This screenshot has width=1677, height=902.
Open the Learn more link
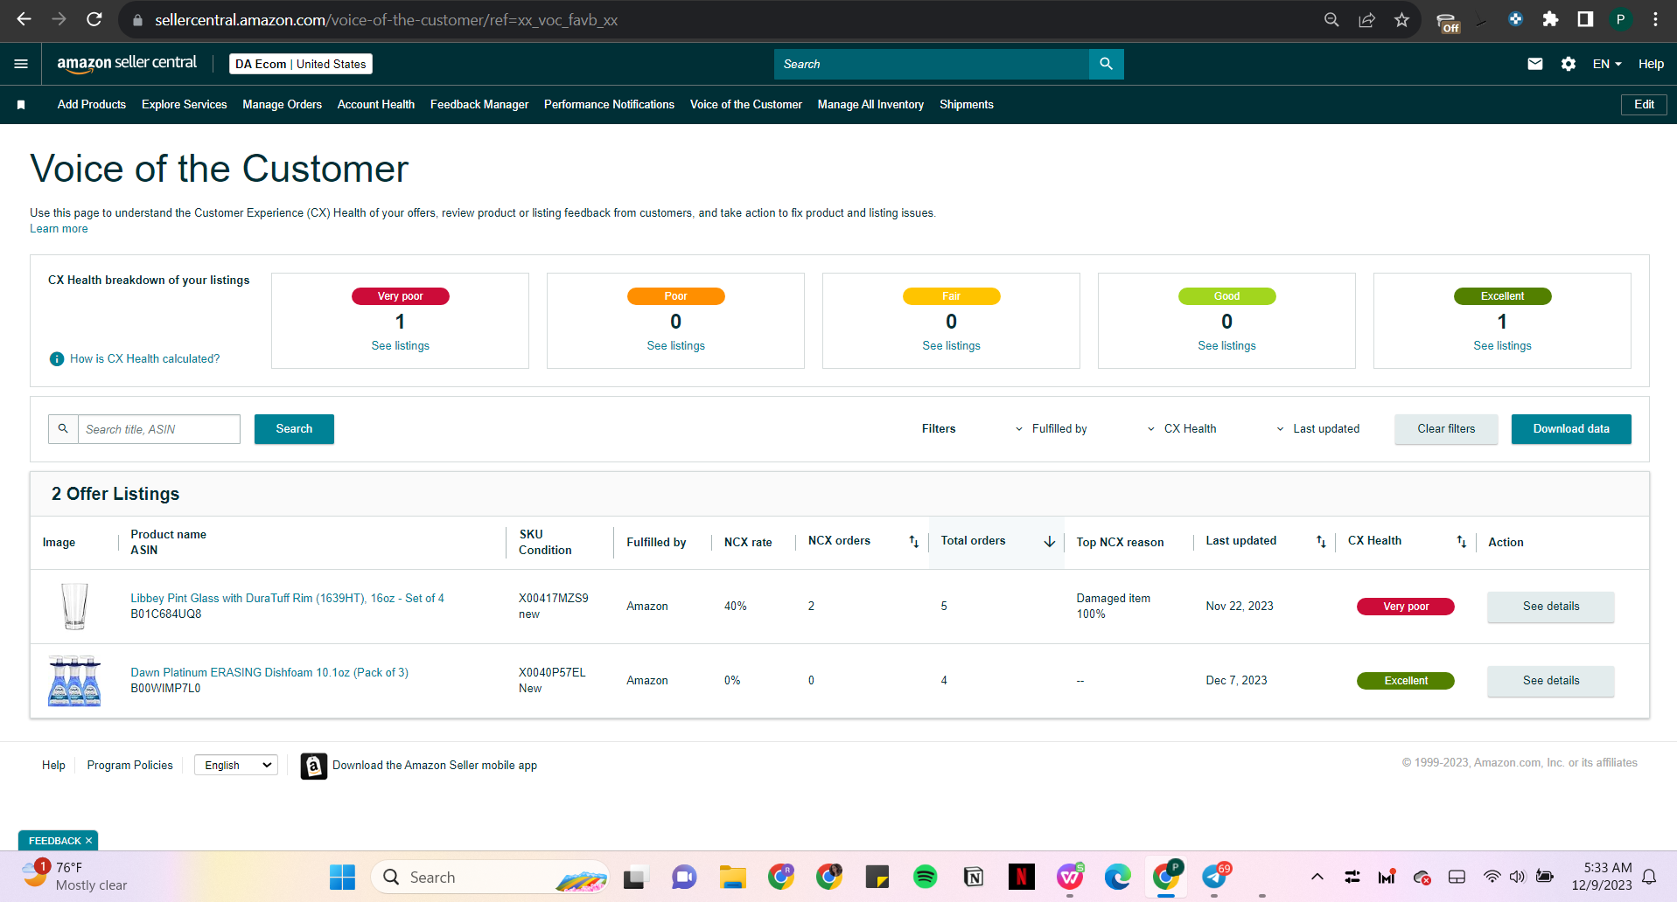click(59, 229)
